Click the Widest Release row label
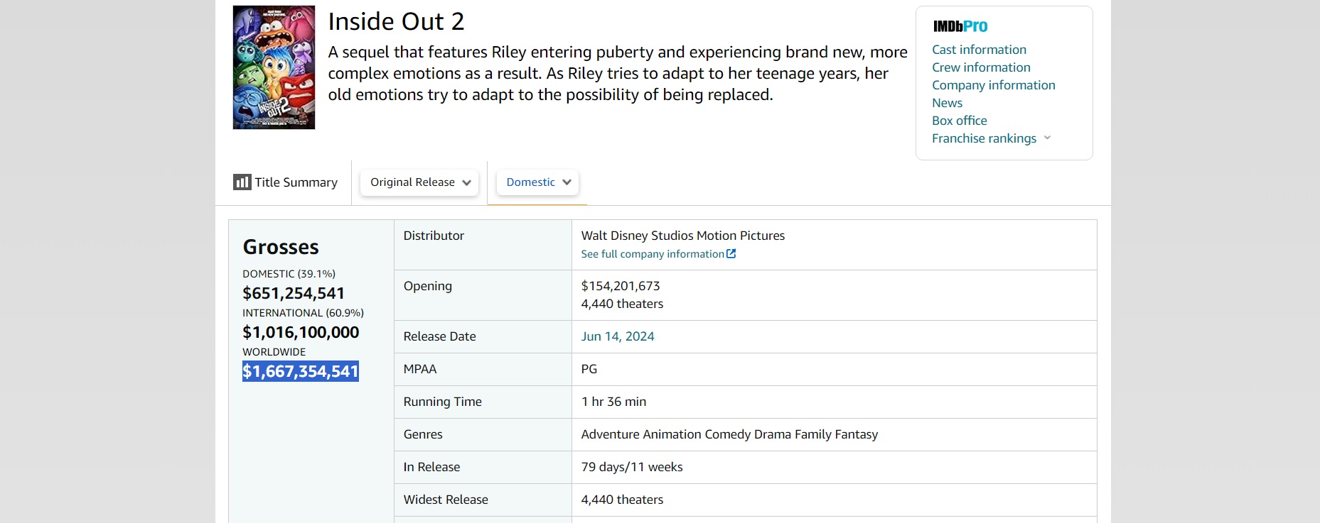This screenshot has height=523, width=1320. point(446,500)
